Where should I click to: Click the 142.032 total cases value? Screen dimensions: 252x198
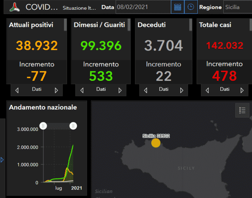pos(224,45)
